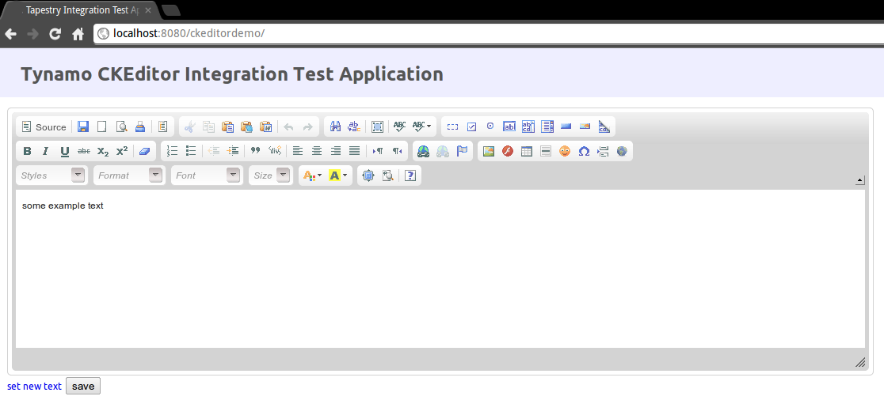
Task: Increase indent of text
Action: coord(233,151)
